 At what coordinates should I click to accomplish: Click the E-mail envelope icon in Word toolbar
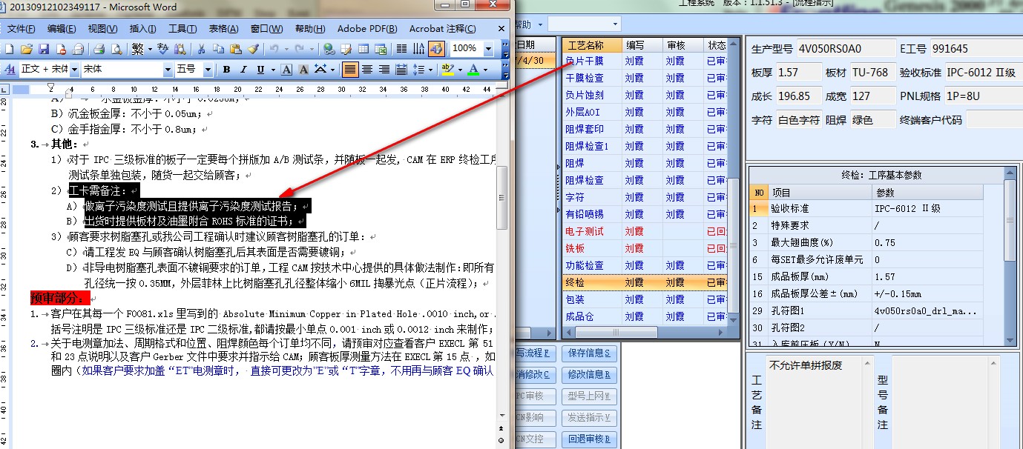(x=78, y=49)
